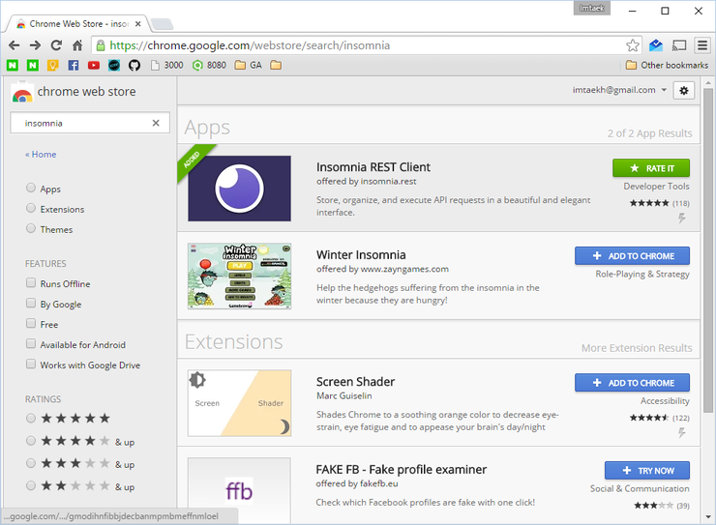Open the Accessibility category link
Viewport: 716px width, 525px height.
click(x=665, y=401)
